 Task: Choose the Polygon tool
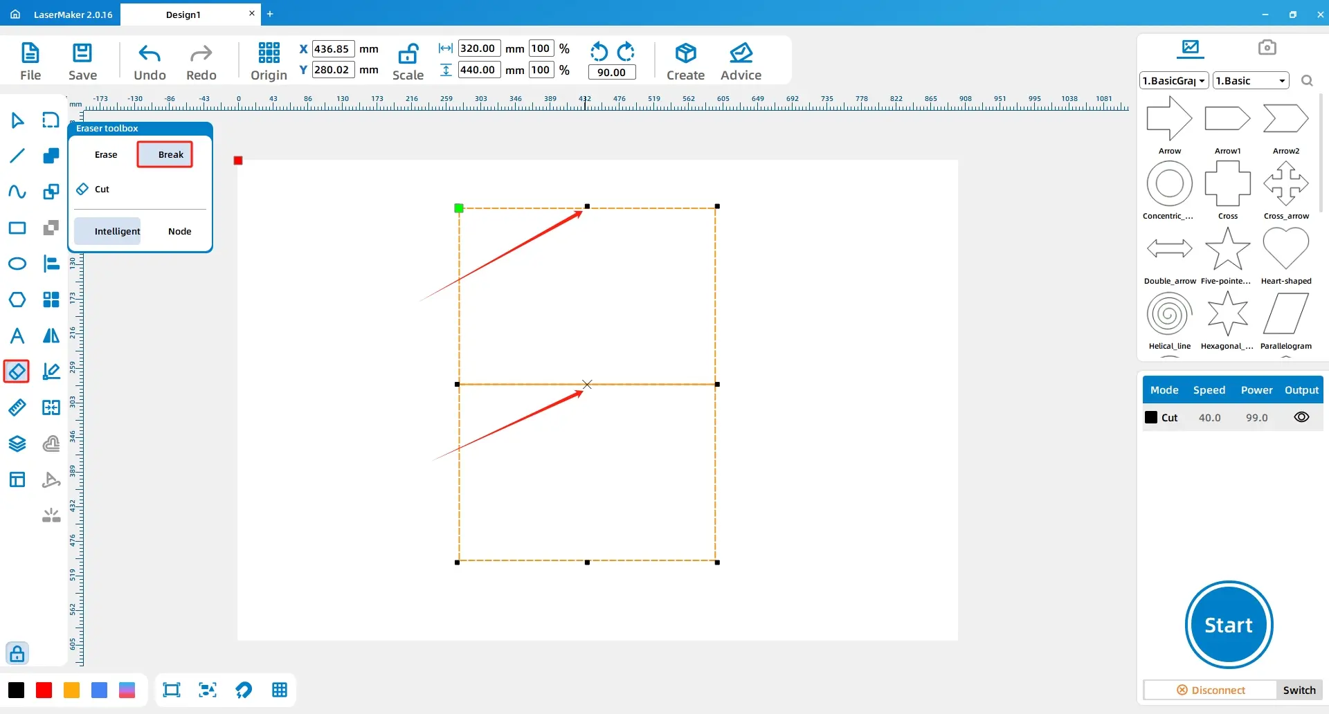tap(17, 300)
